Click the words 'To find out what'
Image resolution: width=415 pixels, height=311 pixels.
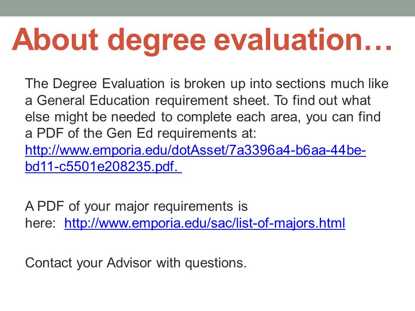(322, 101)
